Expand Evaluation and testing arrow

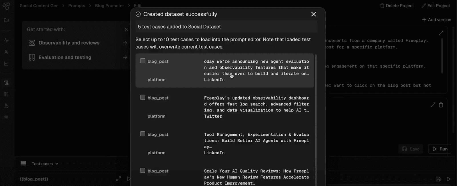coord(125,57)
